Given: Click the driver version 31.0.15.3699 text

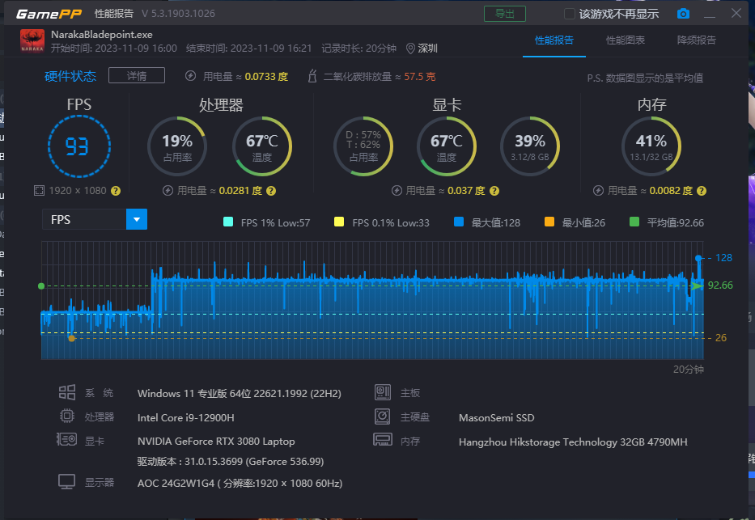Looking at the screenshot, I should 231,461.
